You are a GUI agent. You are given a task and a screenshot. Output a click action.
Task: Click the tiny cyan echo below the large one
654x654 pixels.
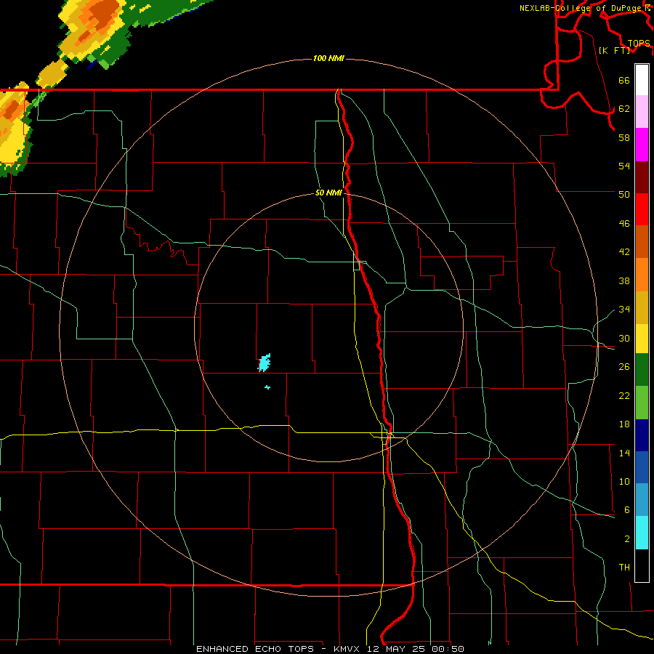[x=267, y=387]
